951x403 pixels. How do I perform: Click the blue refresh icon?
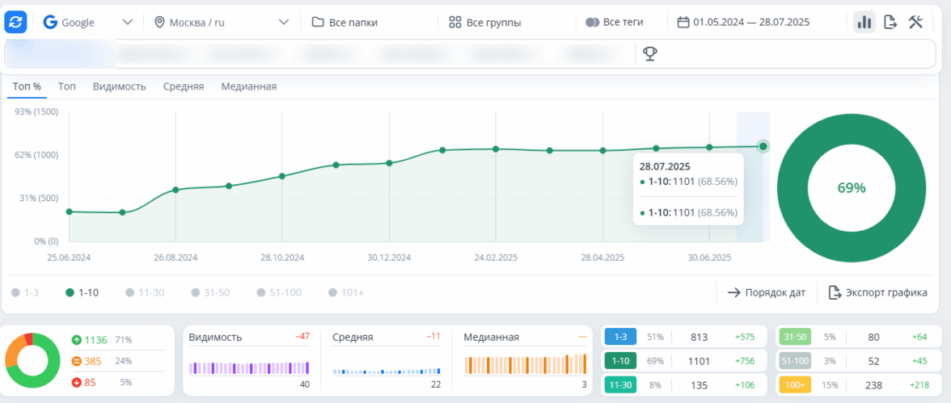point(15,22)
